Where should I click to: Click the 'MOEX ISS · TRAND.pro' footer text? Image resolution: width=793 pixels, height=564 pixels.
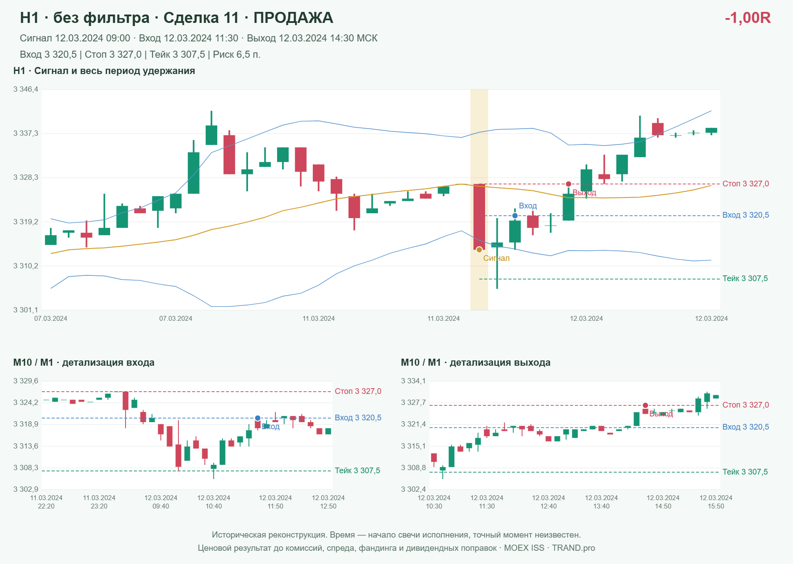549,548
